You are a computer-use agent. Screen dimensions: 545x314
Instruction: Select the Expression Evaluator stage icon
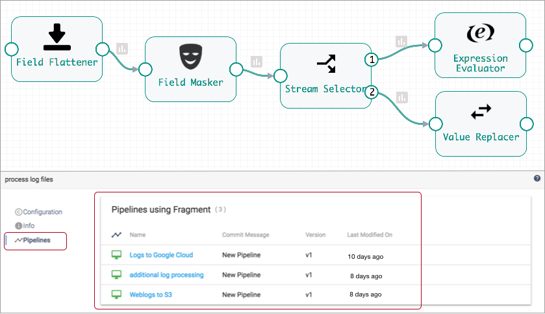[480, 33]
